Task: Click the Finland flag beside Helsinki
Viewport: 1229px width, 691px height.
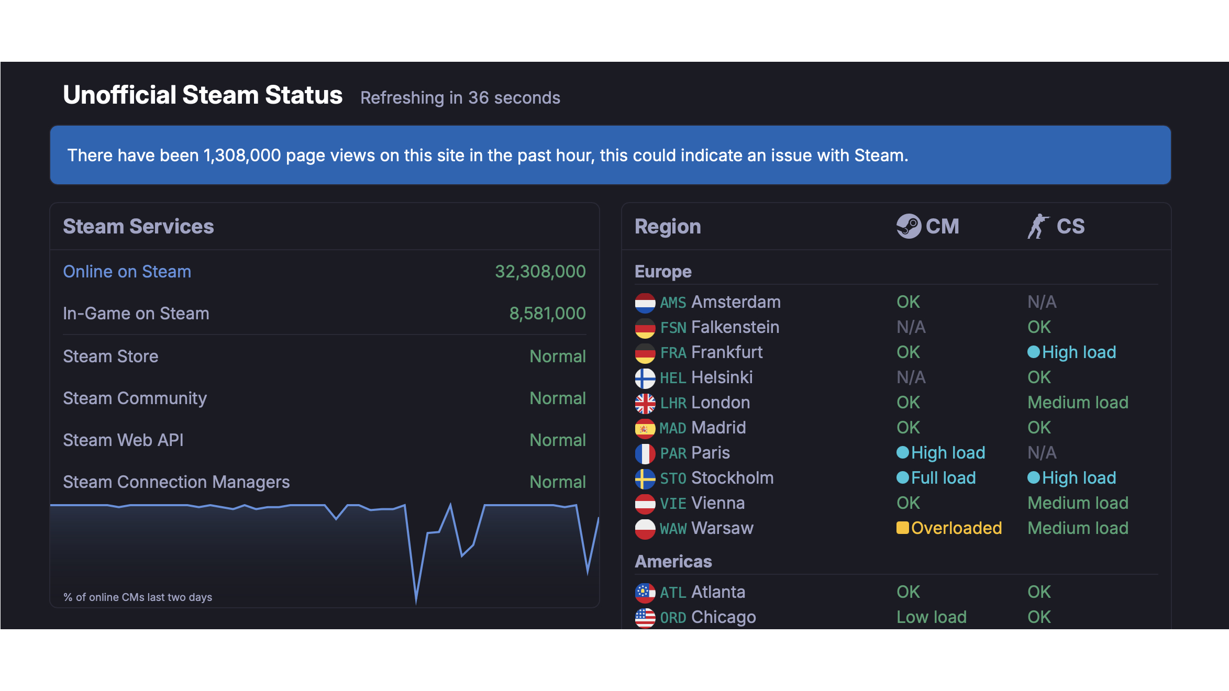Action: tap(645, 378)
